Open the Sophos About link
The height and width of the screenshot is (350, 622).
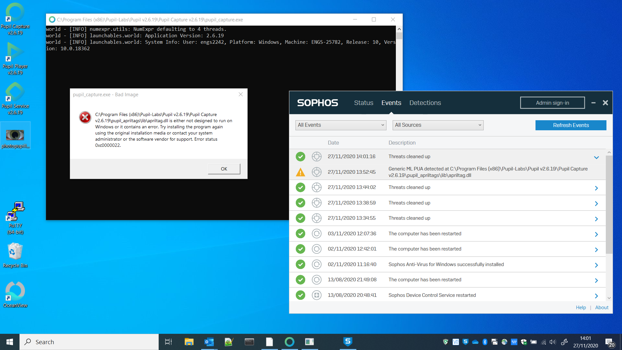tap(602, 308)
